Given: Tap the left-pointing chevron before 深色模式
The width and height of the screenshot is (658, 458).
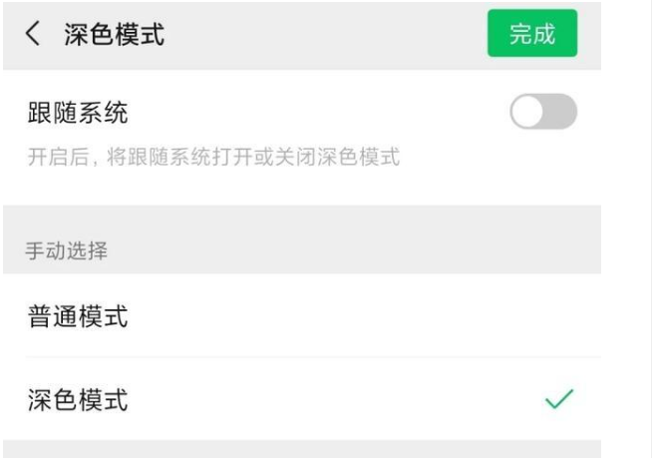Looking at the screenshot, I should tap(35, 36).
